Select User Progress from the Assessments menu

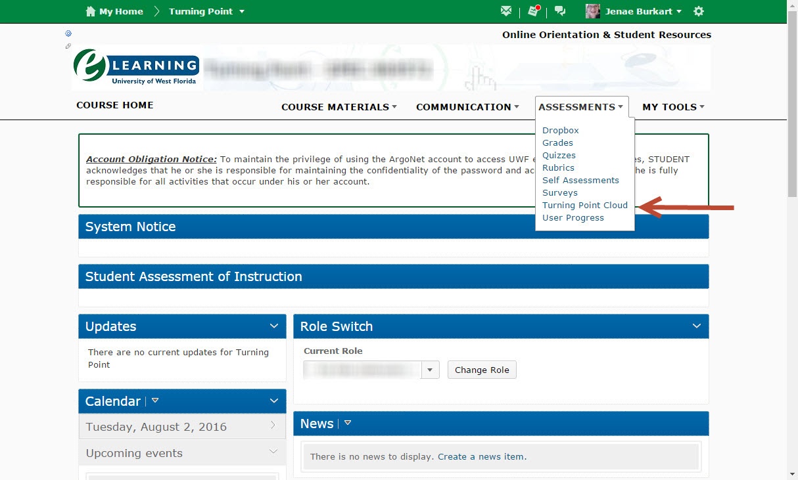pos(573,217)
